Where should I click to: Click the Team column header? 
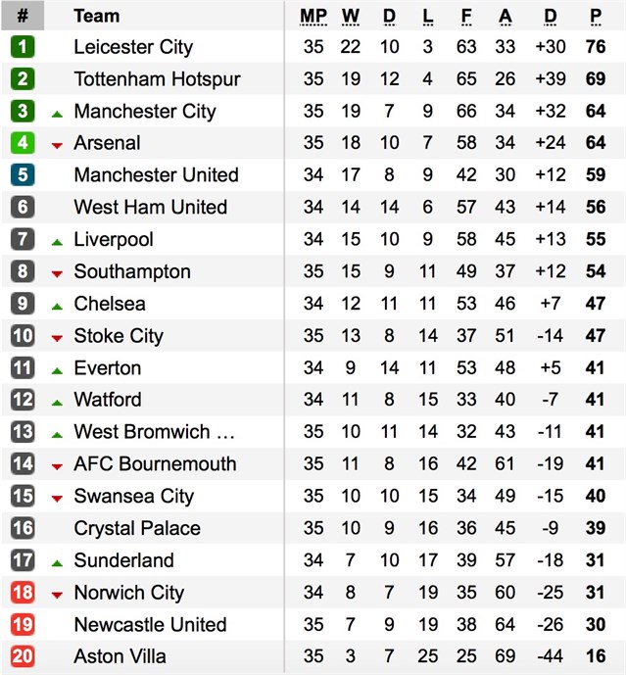[x=96, y=16]
